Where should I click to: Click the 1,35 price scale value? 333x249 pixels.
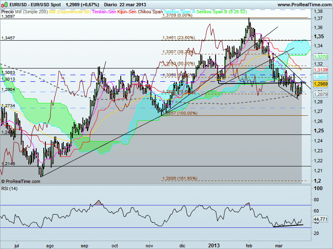click(x=319, y=37)
